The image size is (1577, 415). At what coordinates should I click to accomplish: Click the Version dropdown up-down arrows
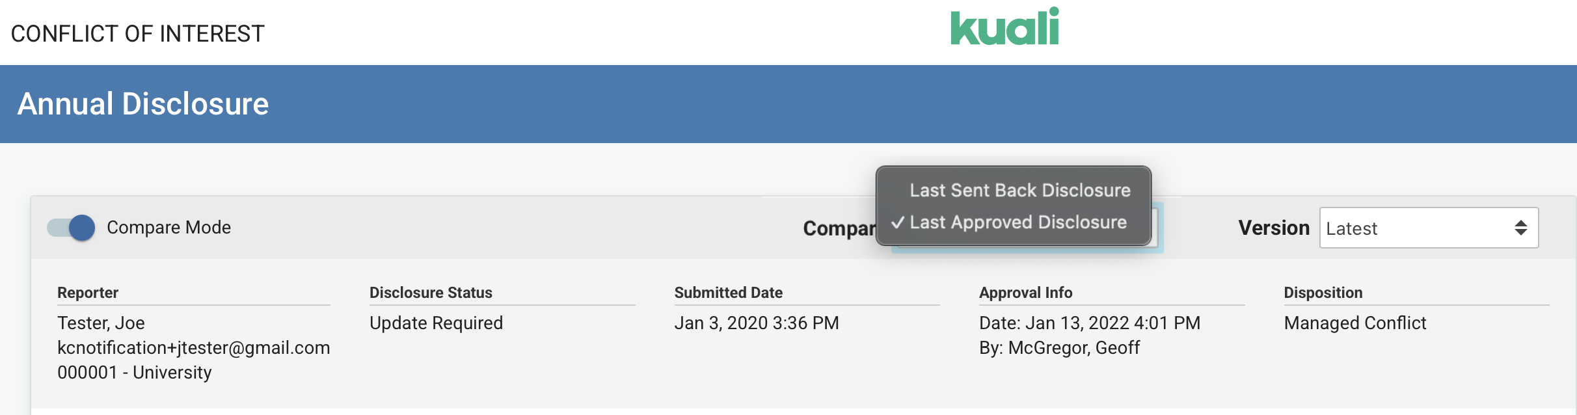pyautogui.click(x=1520, y=228)
